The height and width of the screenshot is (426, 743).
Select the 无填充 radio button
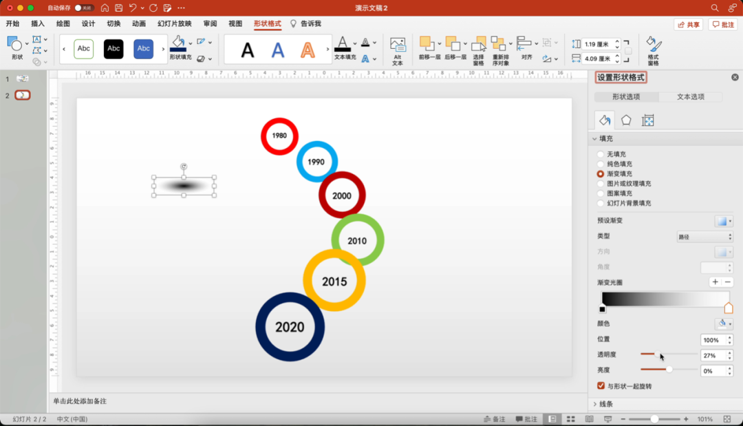tap(601, 154)
